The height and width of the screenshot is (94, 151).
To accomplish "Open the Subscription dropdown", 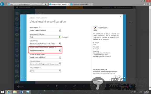I will click(x=60, y=44).
